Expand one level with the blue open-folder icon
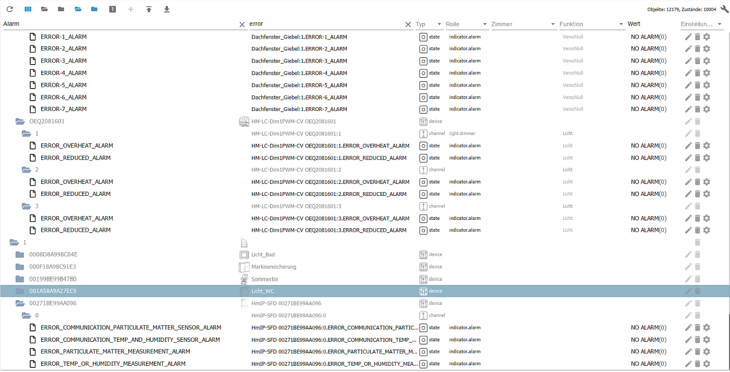The width and height of the screenshot is (730, 372). pyautogui.click(x=78, y=9)
